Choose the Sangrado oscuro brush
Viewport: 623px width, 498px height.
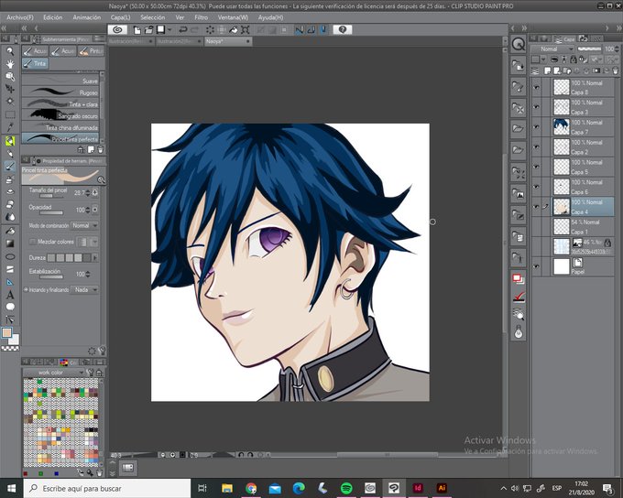coord(60,115)
